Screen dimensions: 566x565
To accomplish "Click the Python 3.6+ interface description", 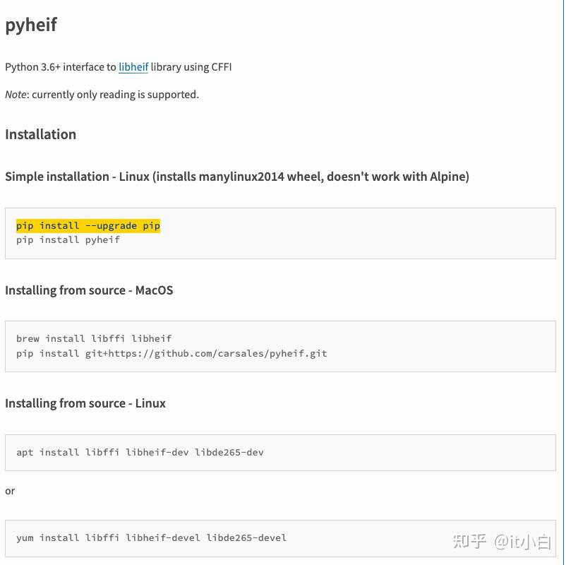I will click(119, 67).
